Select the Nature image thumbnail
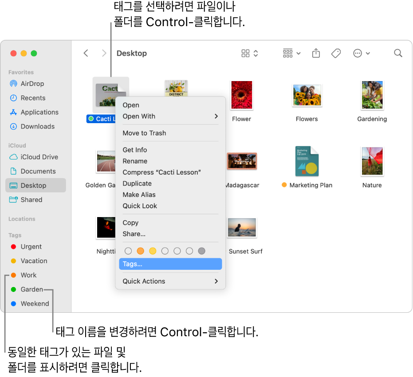 372,161
